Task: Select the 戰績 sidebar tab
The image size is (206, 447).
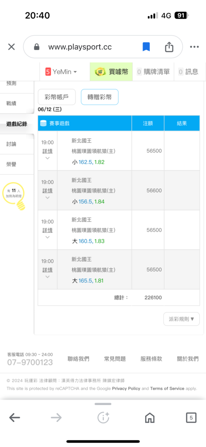Action: click(x=12, y=103)
